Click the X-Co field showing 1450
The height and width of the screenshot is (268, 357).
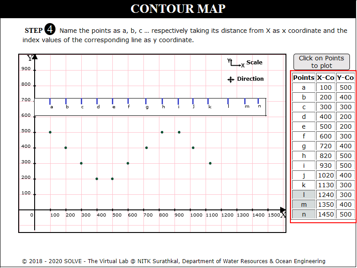pyautogui.click(x=325, y=214)
